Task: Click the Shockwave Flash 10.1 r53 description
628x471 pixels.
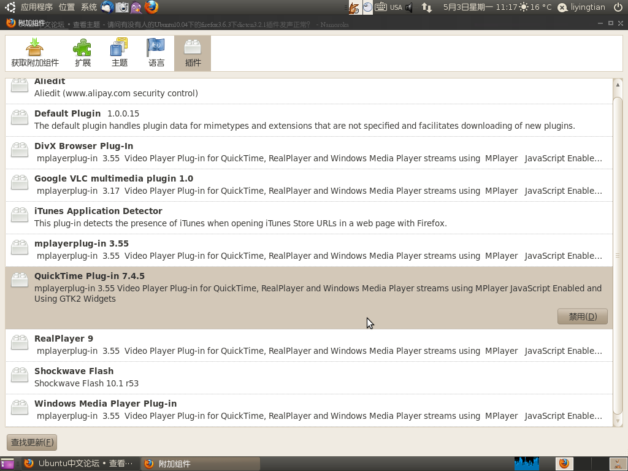Action: tap(86, 383)
